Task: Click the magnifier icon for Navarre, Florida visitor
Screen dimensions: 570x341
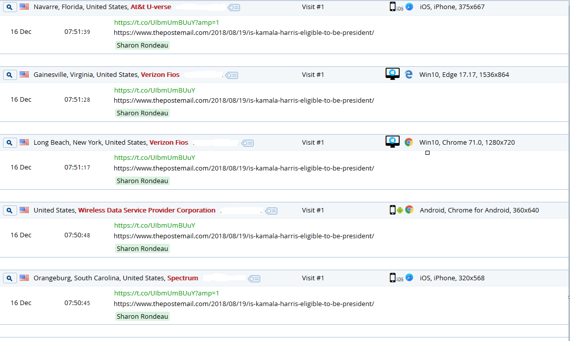Action: coord(10,7)
